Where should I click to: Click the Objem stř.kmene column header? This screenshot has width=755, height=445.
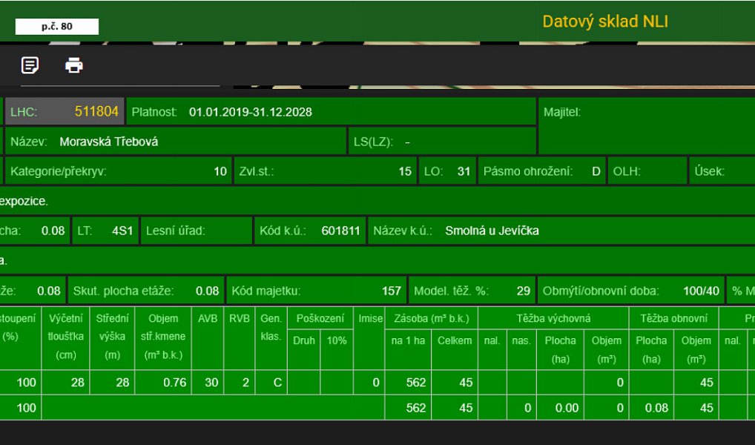coord(163,337)
